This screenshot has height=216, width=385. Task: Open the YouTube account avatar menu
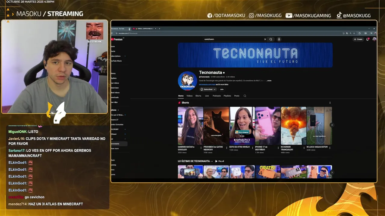click(x=374, y=39)
